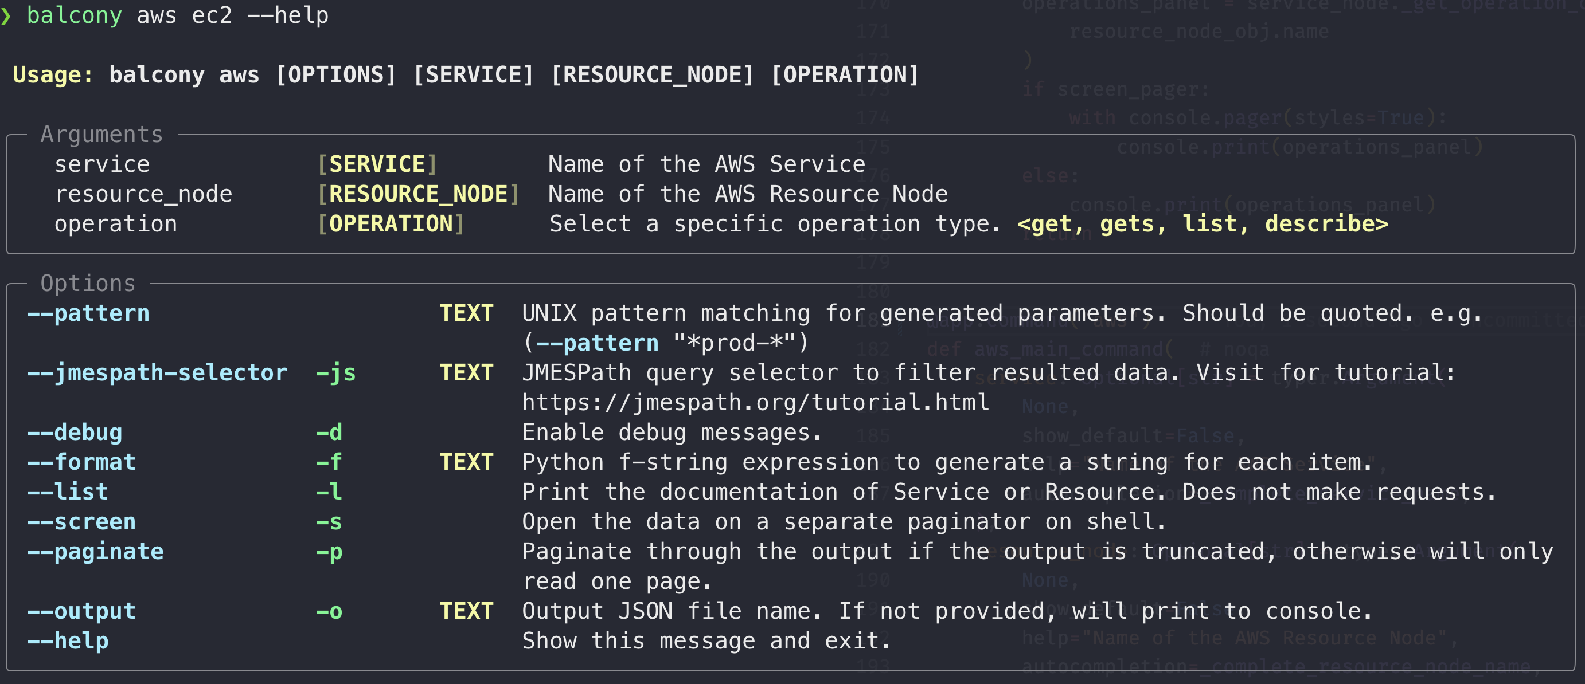Click the '-js' short flag

click(336, 373)
